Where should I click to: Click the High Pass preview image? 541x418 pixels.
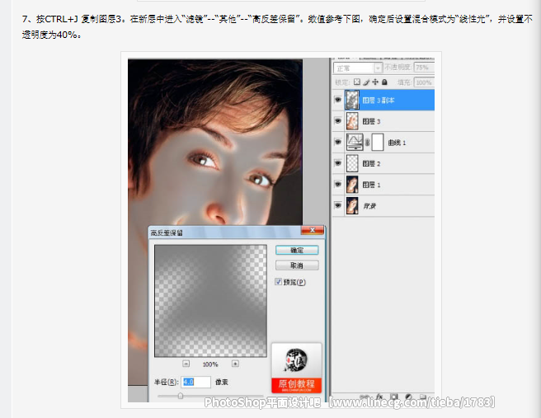210,301
